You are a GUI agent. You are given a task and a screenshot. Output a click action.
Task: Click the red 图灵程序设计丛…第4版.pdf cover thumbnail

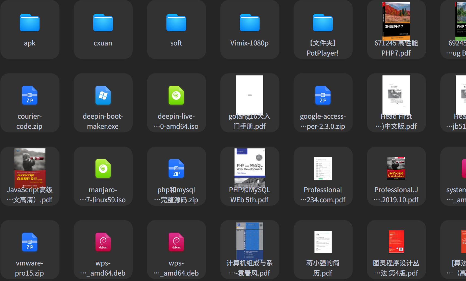[396, 242]
